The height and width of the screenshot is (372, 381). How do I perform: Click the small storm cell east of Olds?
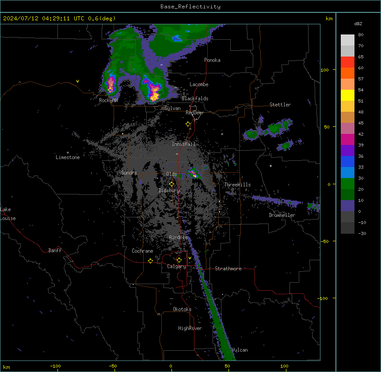(x=194, y=173)
